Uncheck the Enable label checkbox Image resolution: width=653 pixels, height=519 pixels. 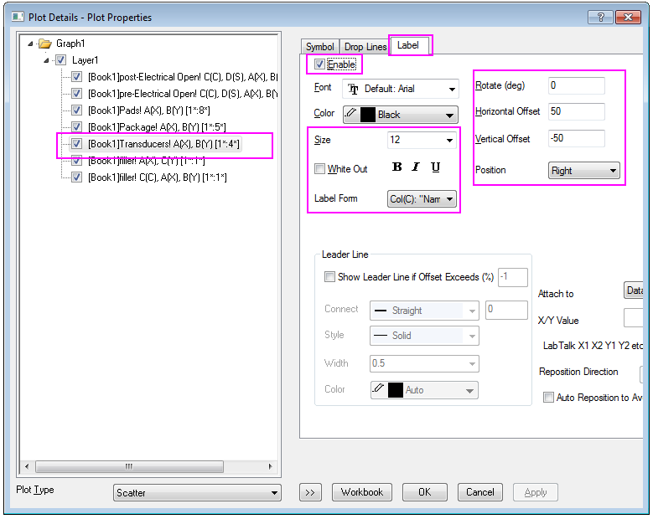click(x=319, y=64)
